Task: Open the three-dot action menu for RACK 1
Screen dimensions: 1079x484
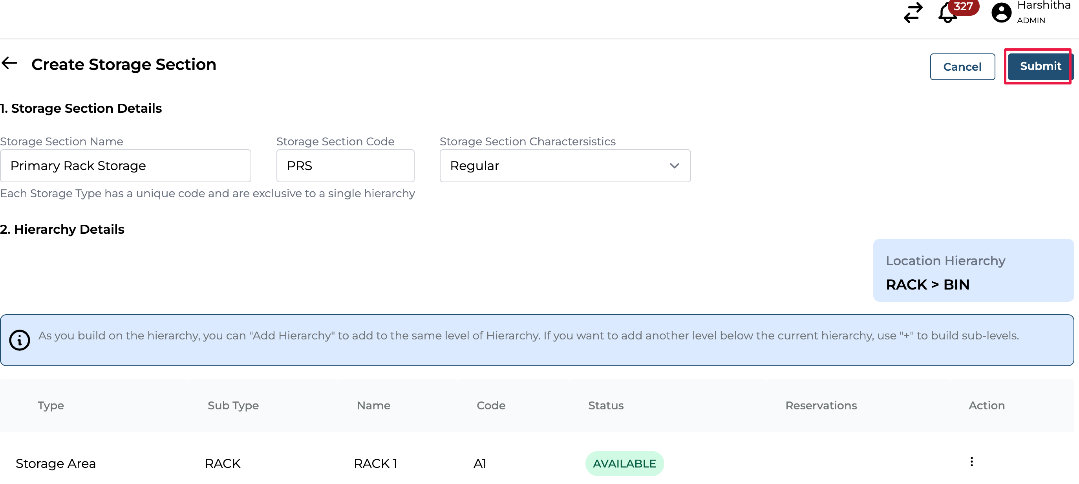Action: pos(971,462)
